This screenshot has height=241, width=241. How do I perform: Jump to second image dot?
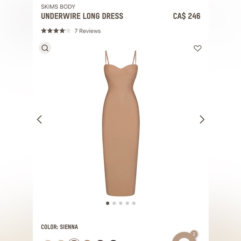(114, 203)
